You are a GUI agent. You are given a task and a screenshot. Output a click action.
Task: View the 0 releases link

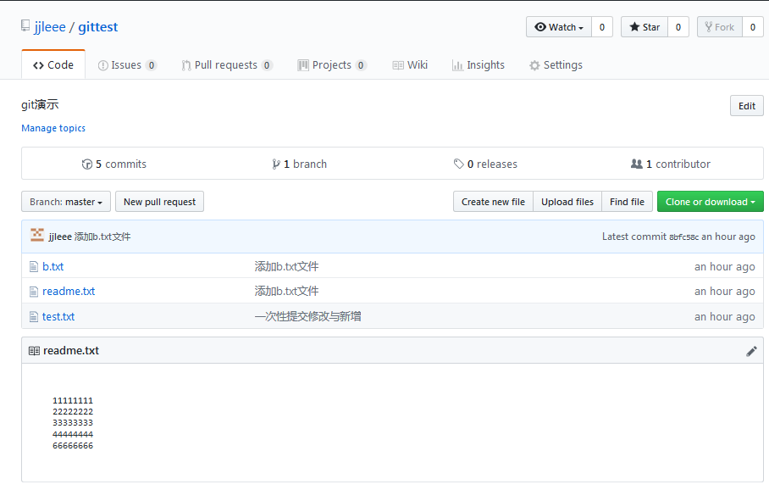[485, 164]
